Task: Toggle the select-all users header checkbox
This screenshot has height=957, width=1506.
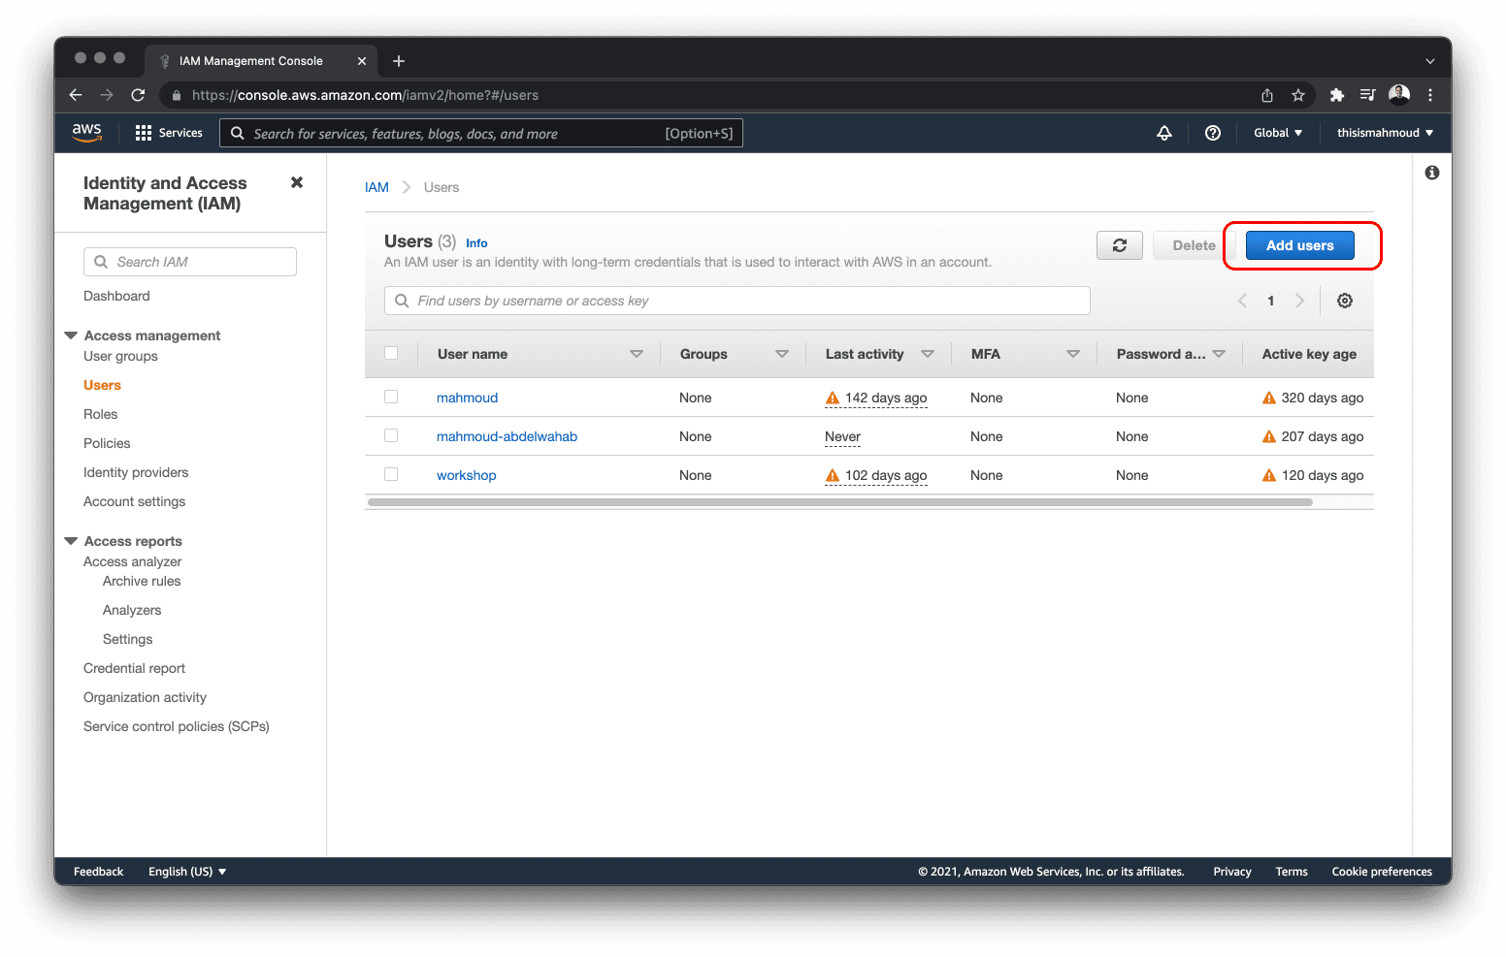Action: (x=391, y=353)
